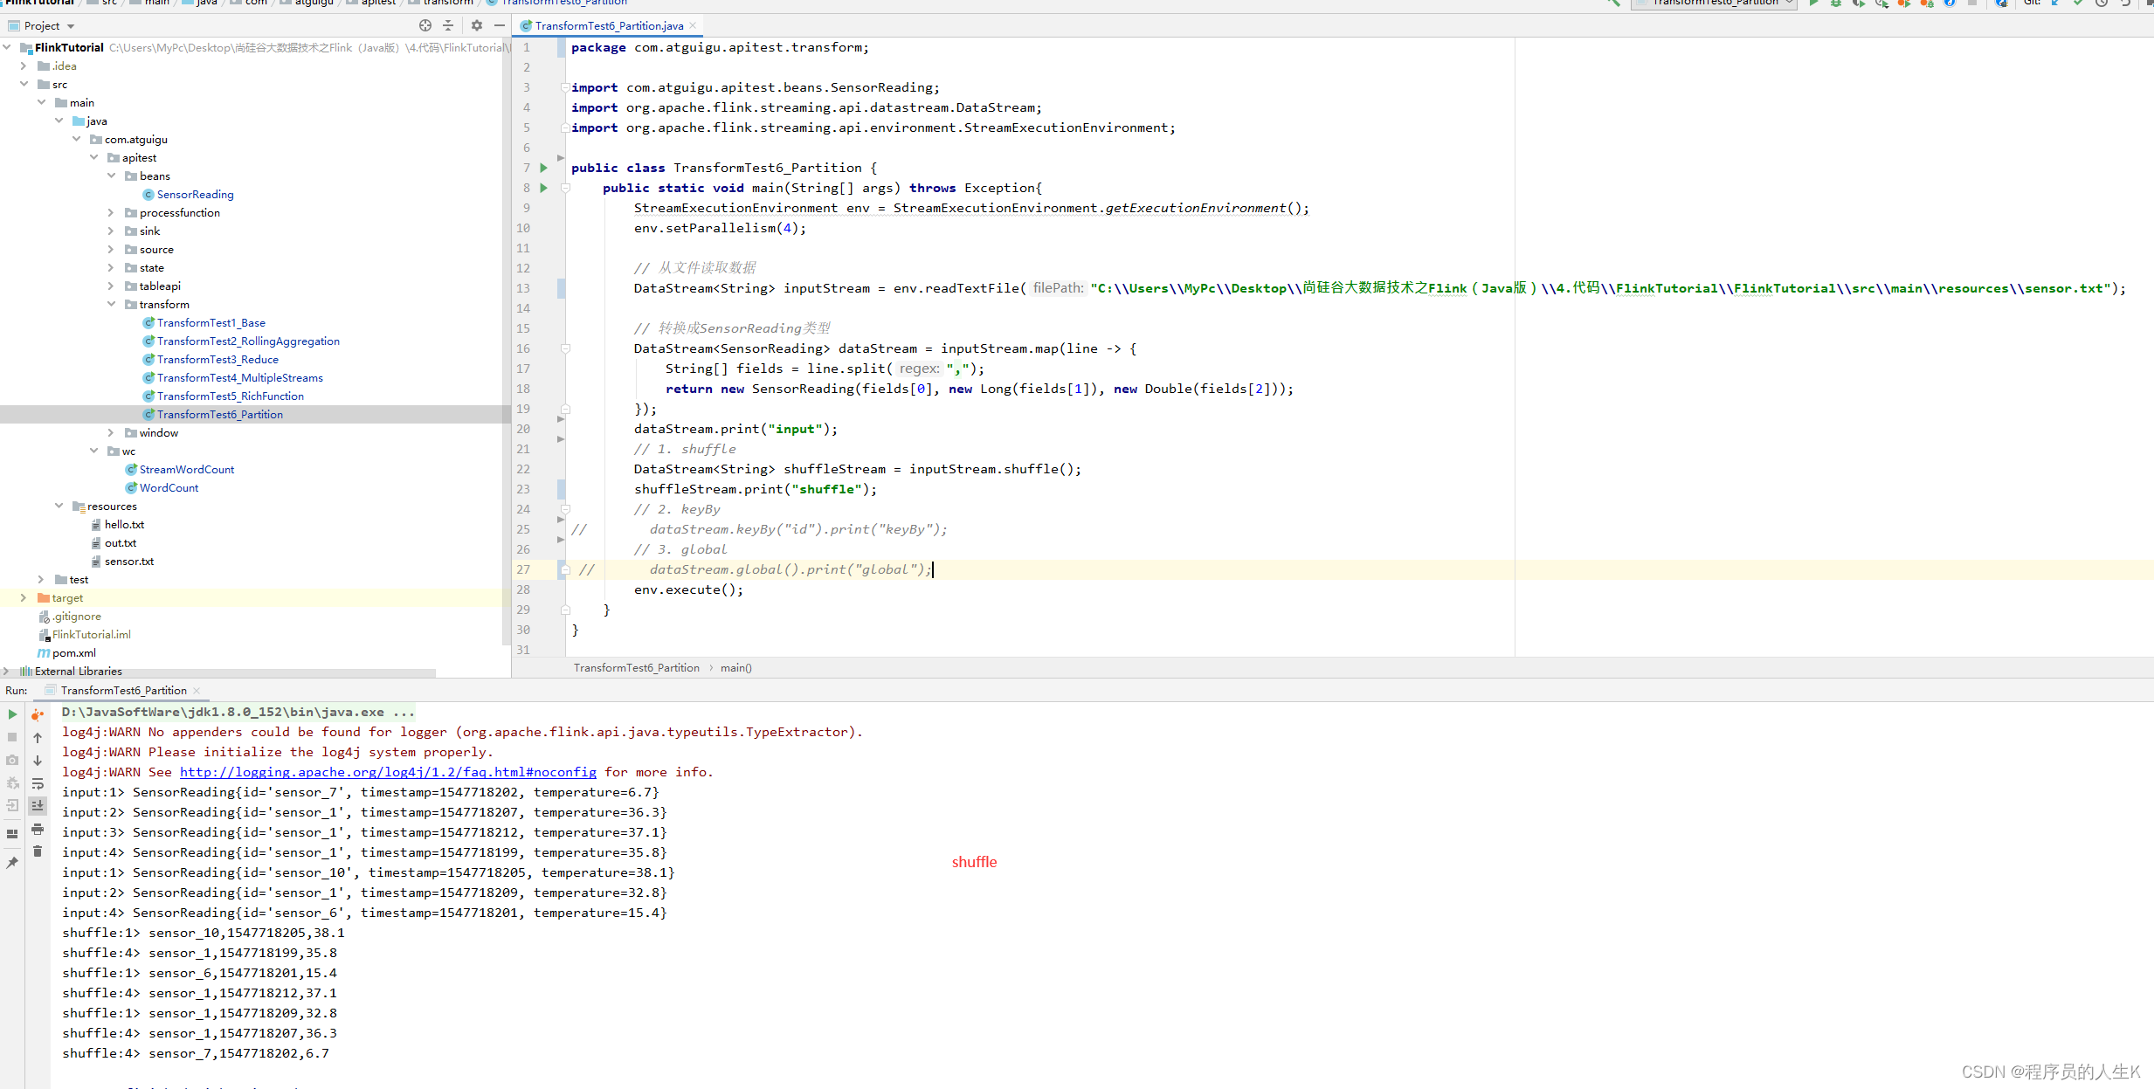Click locate current file crosshair icon
2154x1089 pixels.
click(425, 25)
